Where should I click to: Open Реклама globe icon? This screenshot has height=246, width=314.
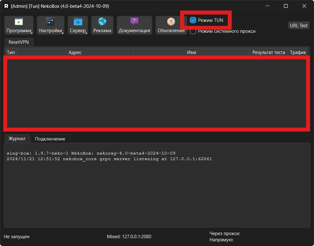[x=102, y=22]
